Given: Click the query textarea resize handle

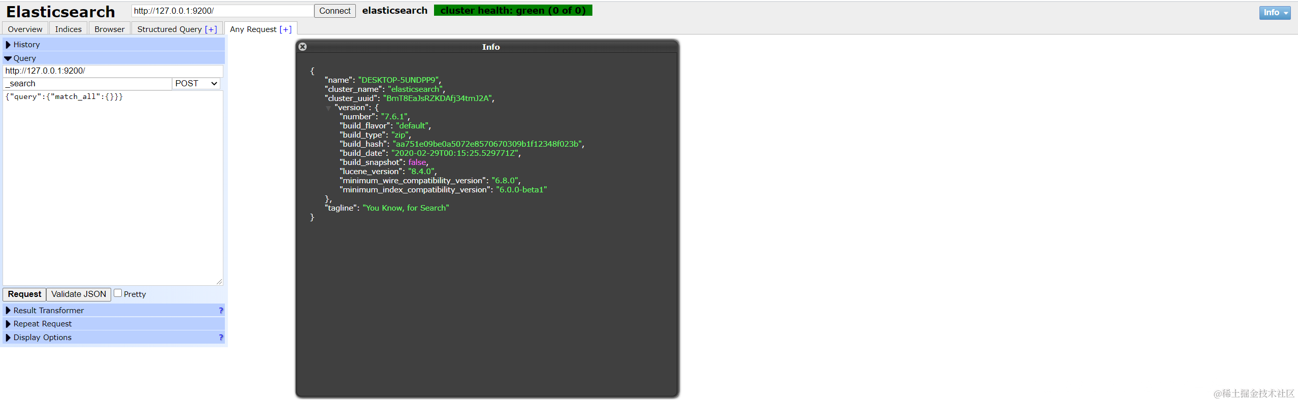Looking at the screenshot, I should [219, 282].
